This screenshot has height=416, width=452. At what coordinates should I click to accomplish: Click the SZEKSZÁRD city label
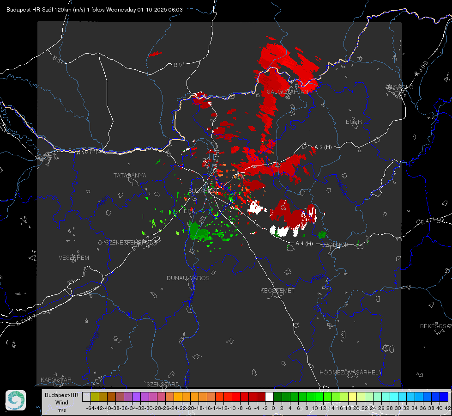click(x=163, y=384)
